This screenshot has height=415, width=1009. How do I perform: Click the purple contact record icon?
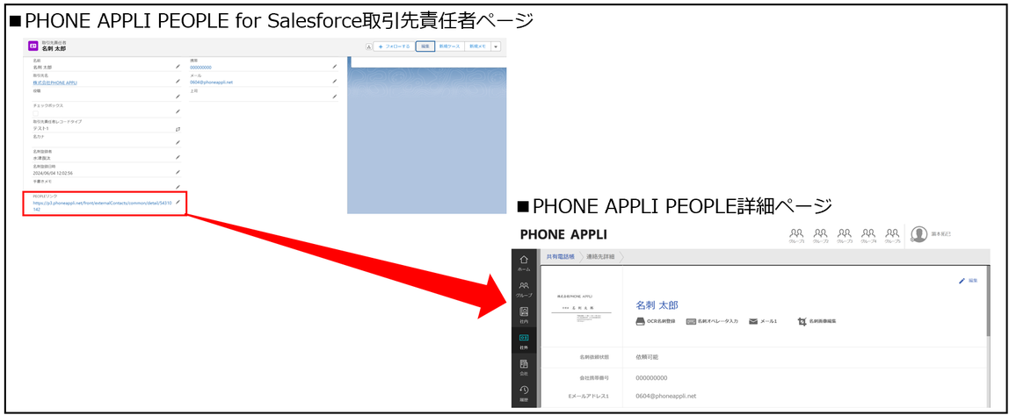(x=33, y=47)
